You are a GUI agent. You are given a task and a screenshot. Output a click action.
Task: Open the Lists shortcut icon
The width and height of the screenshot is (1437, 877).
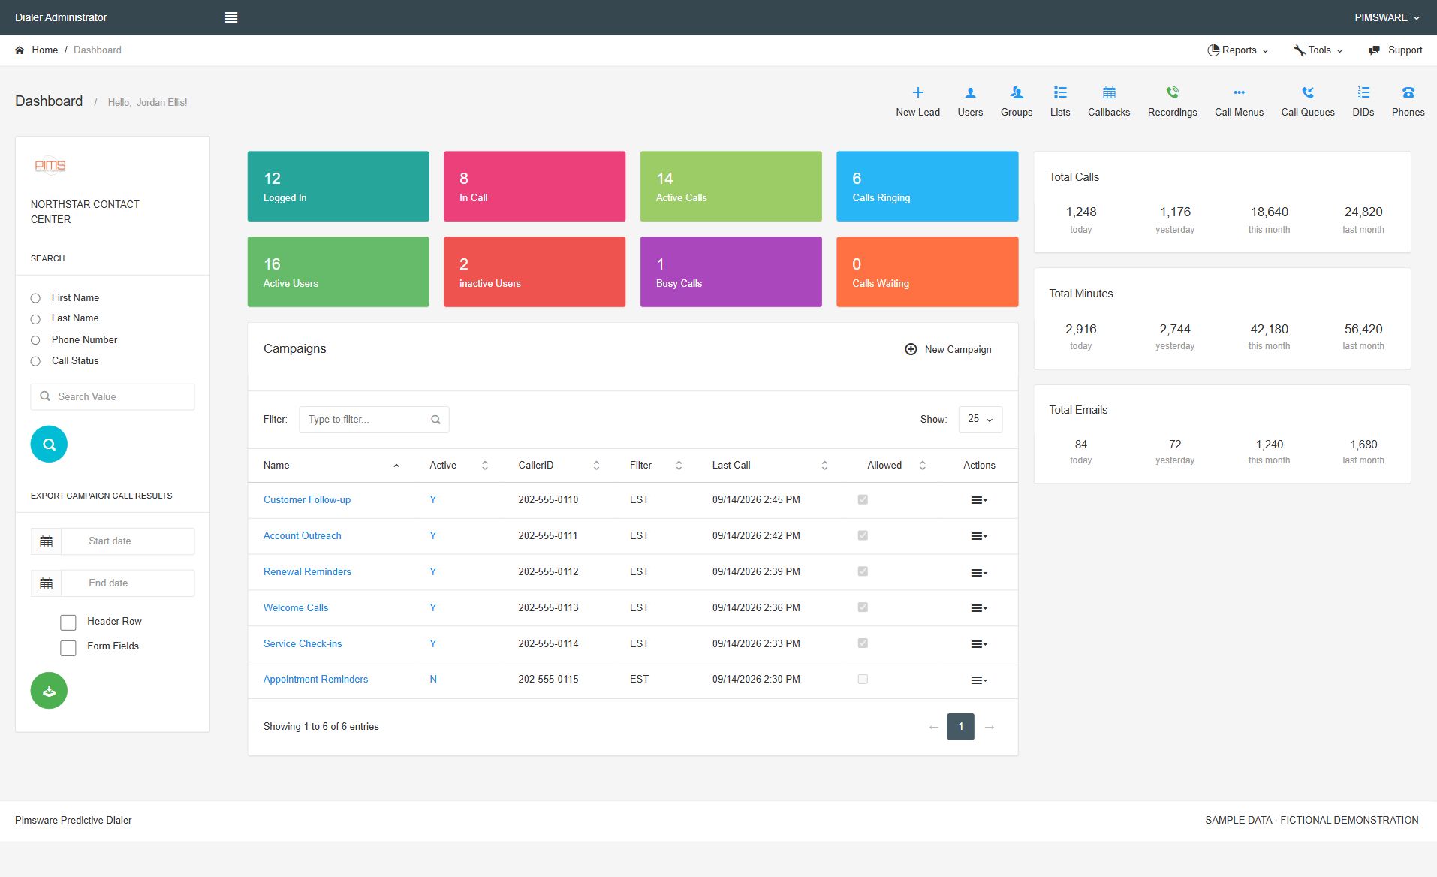click(x=1060, y=93)
